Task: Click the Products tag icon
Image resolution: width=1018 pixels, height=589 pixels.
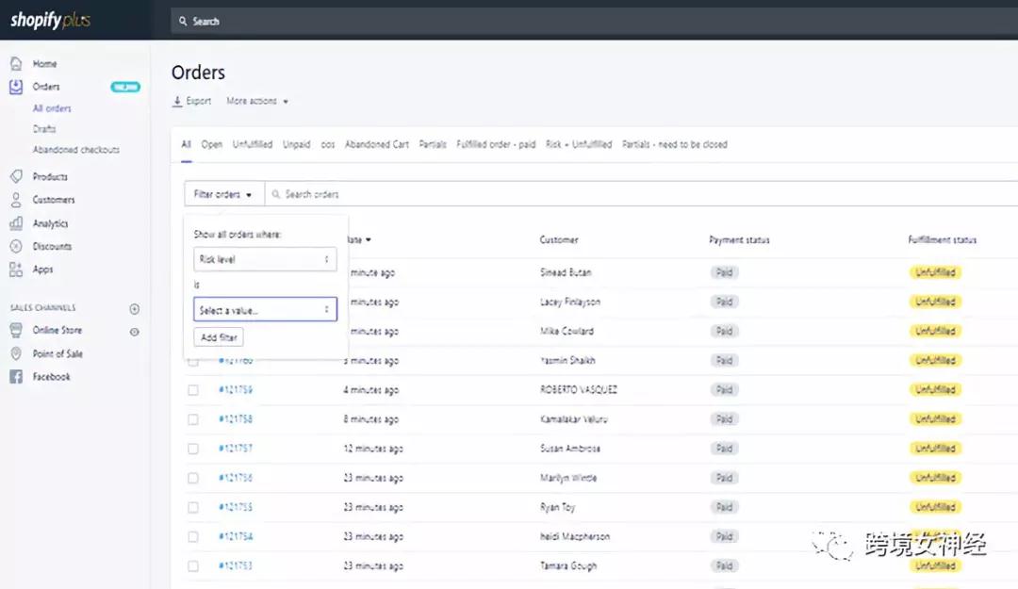Action: [16, 177]
